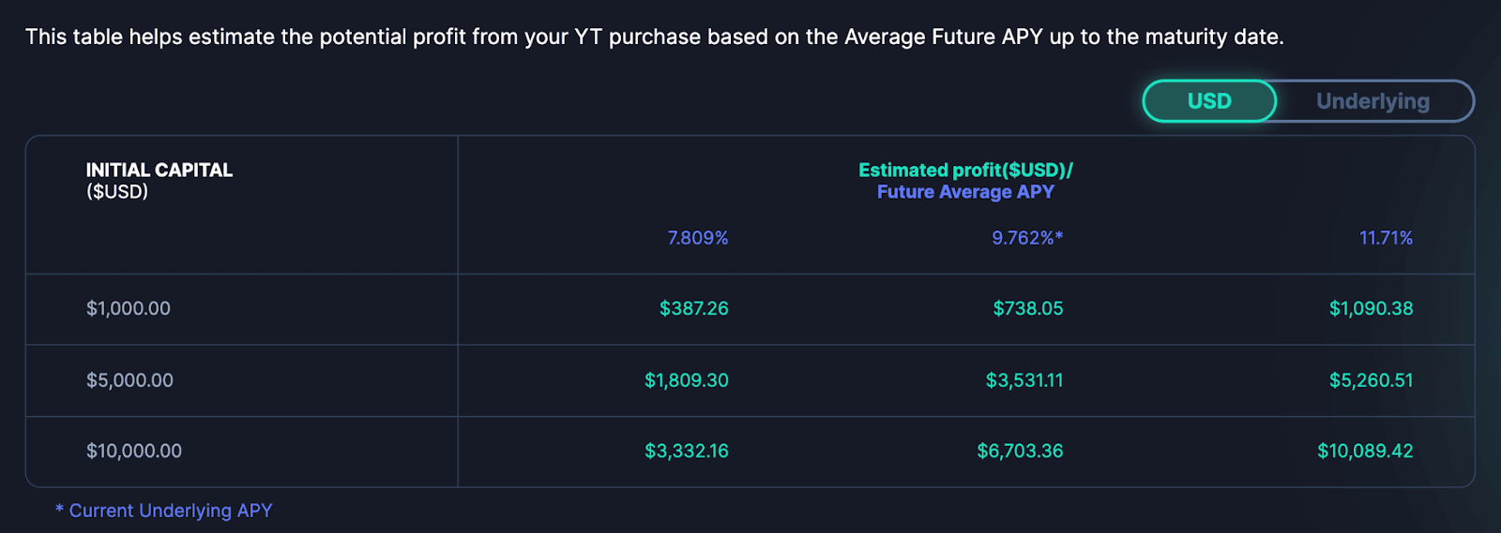Click the $3,332.16 estimated profit value
Screen dimensions: 1501x533
tap(687, 451)
